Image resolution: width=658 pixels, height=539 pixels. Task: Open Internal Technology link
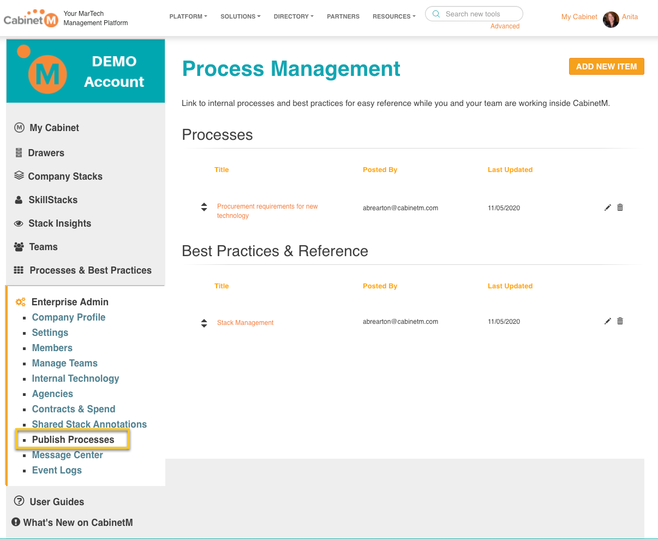[75, 378]
